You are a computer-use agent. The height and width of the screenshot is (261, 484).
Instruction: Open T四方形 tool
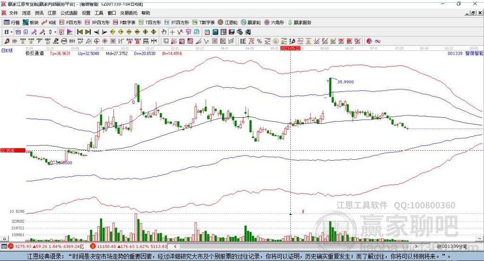(x=150, y=23)
